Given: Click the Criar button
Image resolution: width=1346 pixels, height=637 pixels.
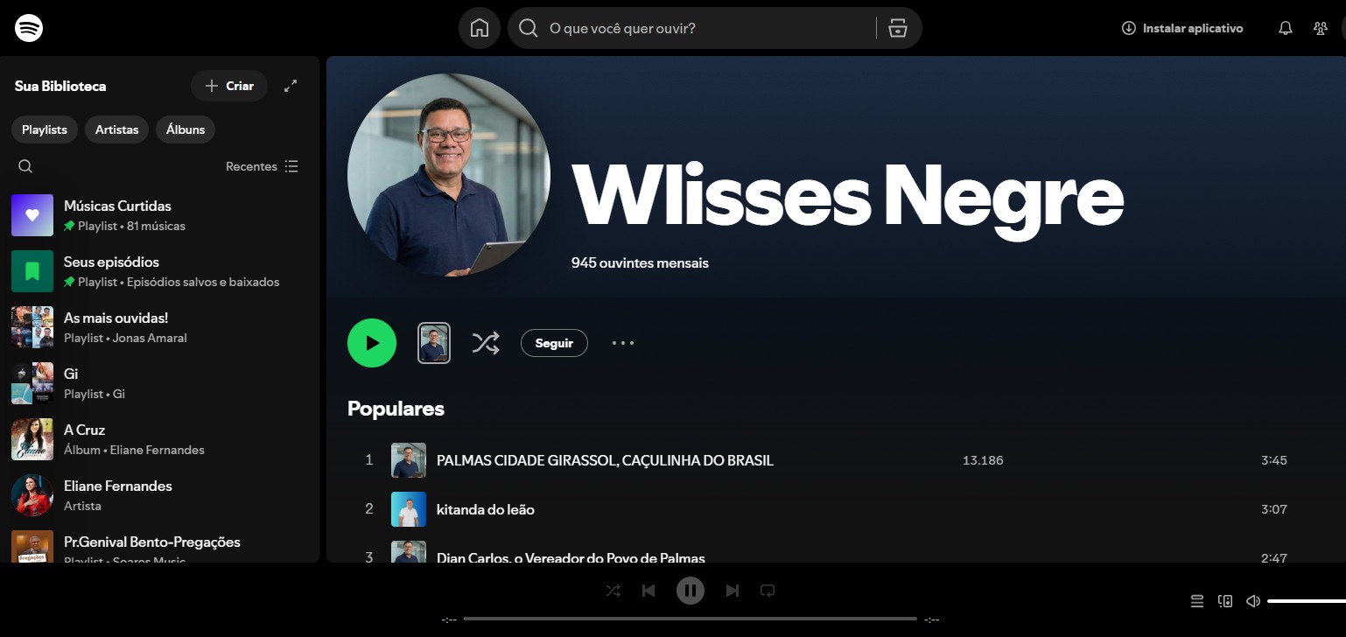Looking at the screenshot, I should pyautogui.click(x=229, y=86).
